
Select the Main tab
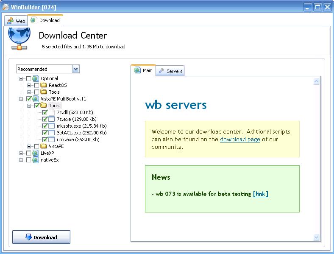143,70
